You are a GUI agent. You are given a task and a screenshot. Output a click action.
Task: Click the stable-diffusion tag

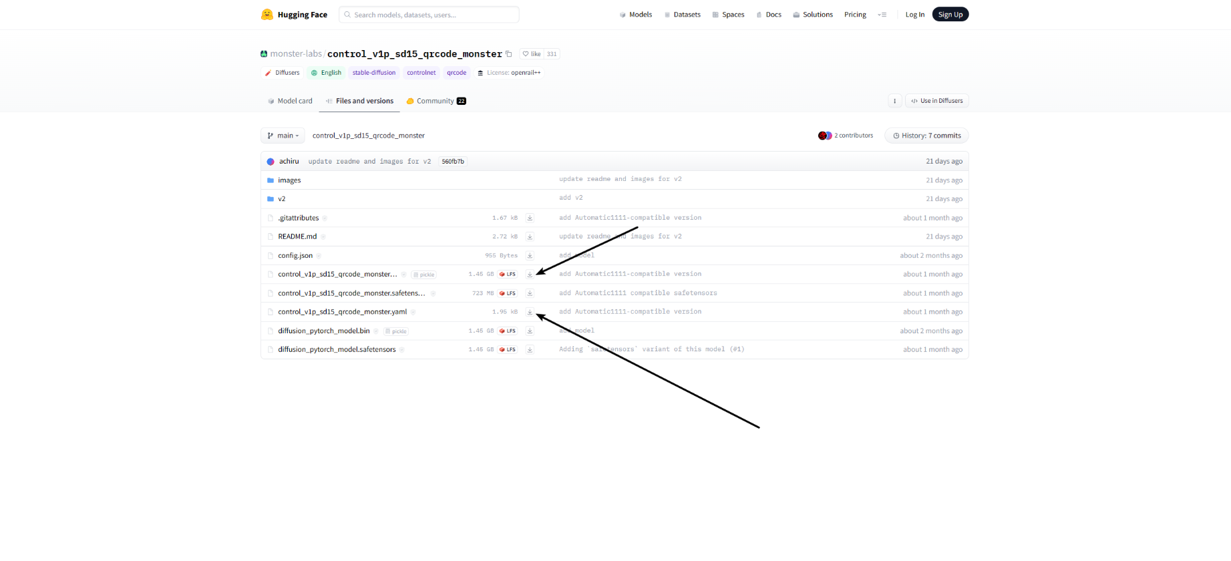[374, 73]
